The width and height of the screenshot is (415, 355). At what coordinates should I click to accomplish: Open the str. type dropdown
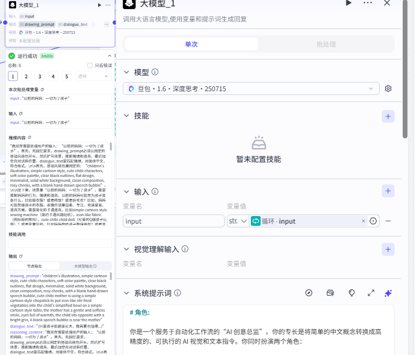pyautogui.click(x=238, y=221)
